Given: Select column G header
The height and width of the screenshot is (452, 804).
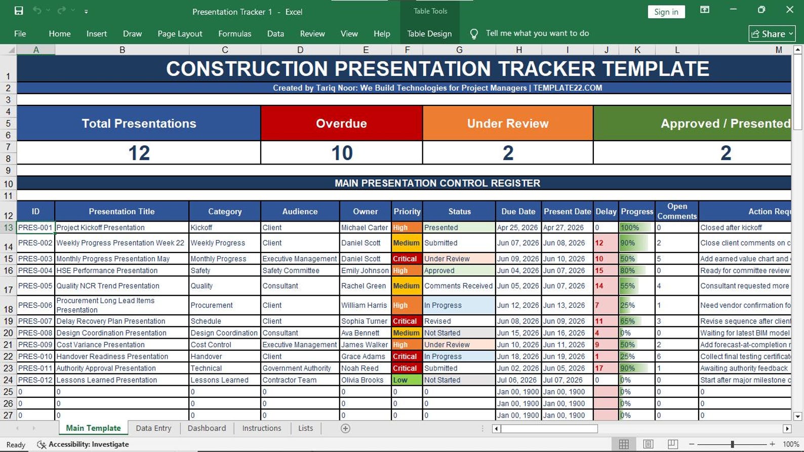Looking at the screenshot, I should click(x=459, y=50).
